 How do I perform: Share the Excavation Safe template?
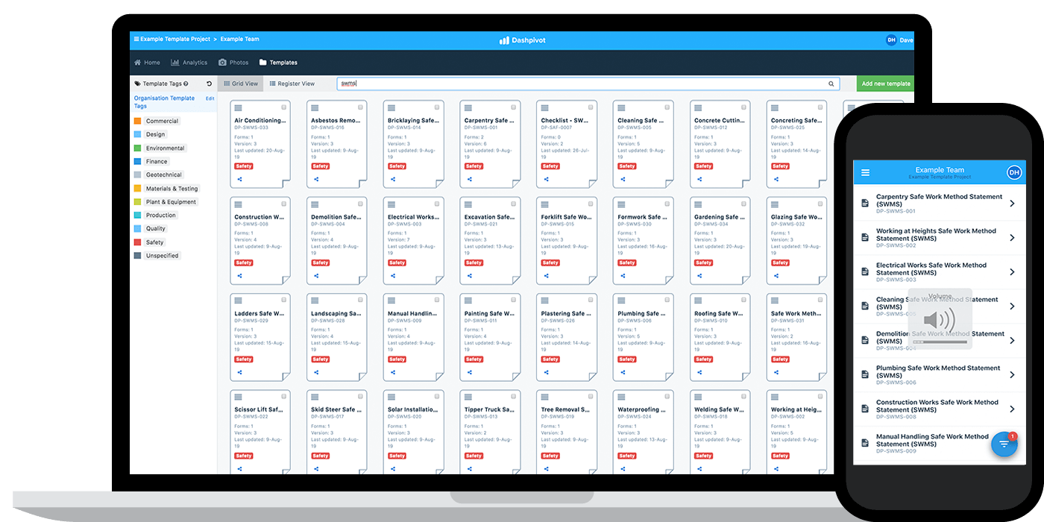tap(470, 275)
